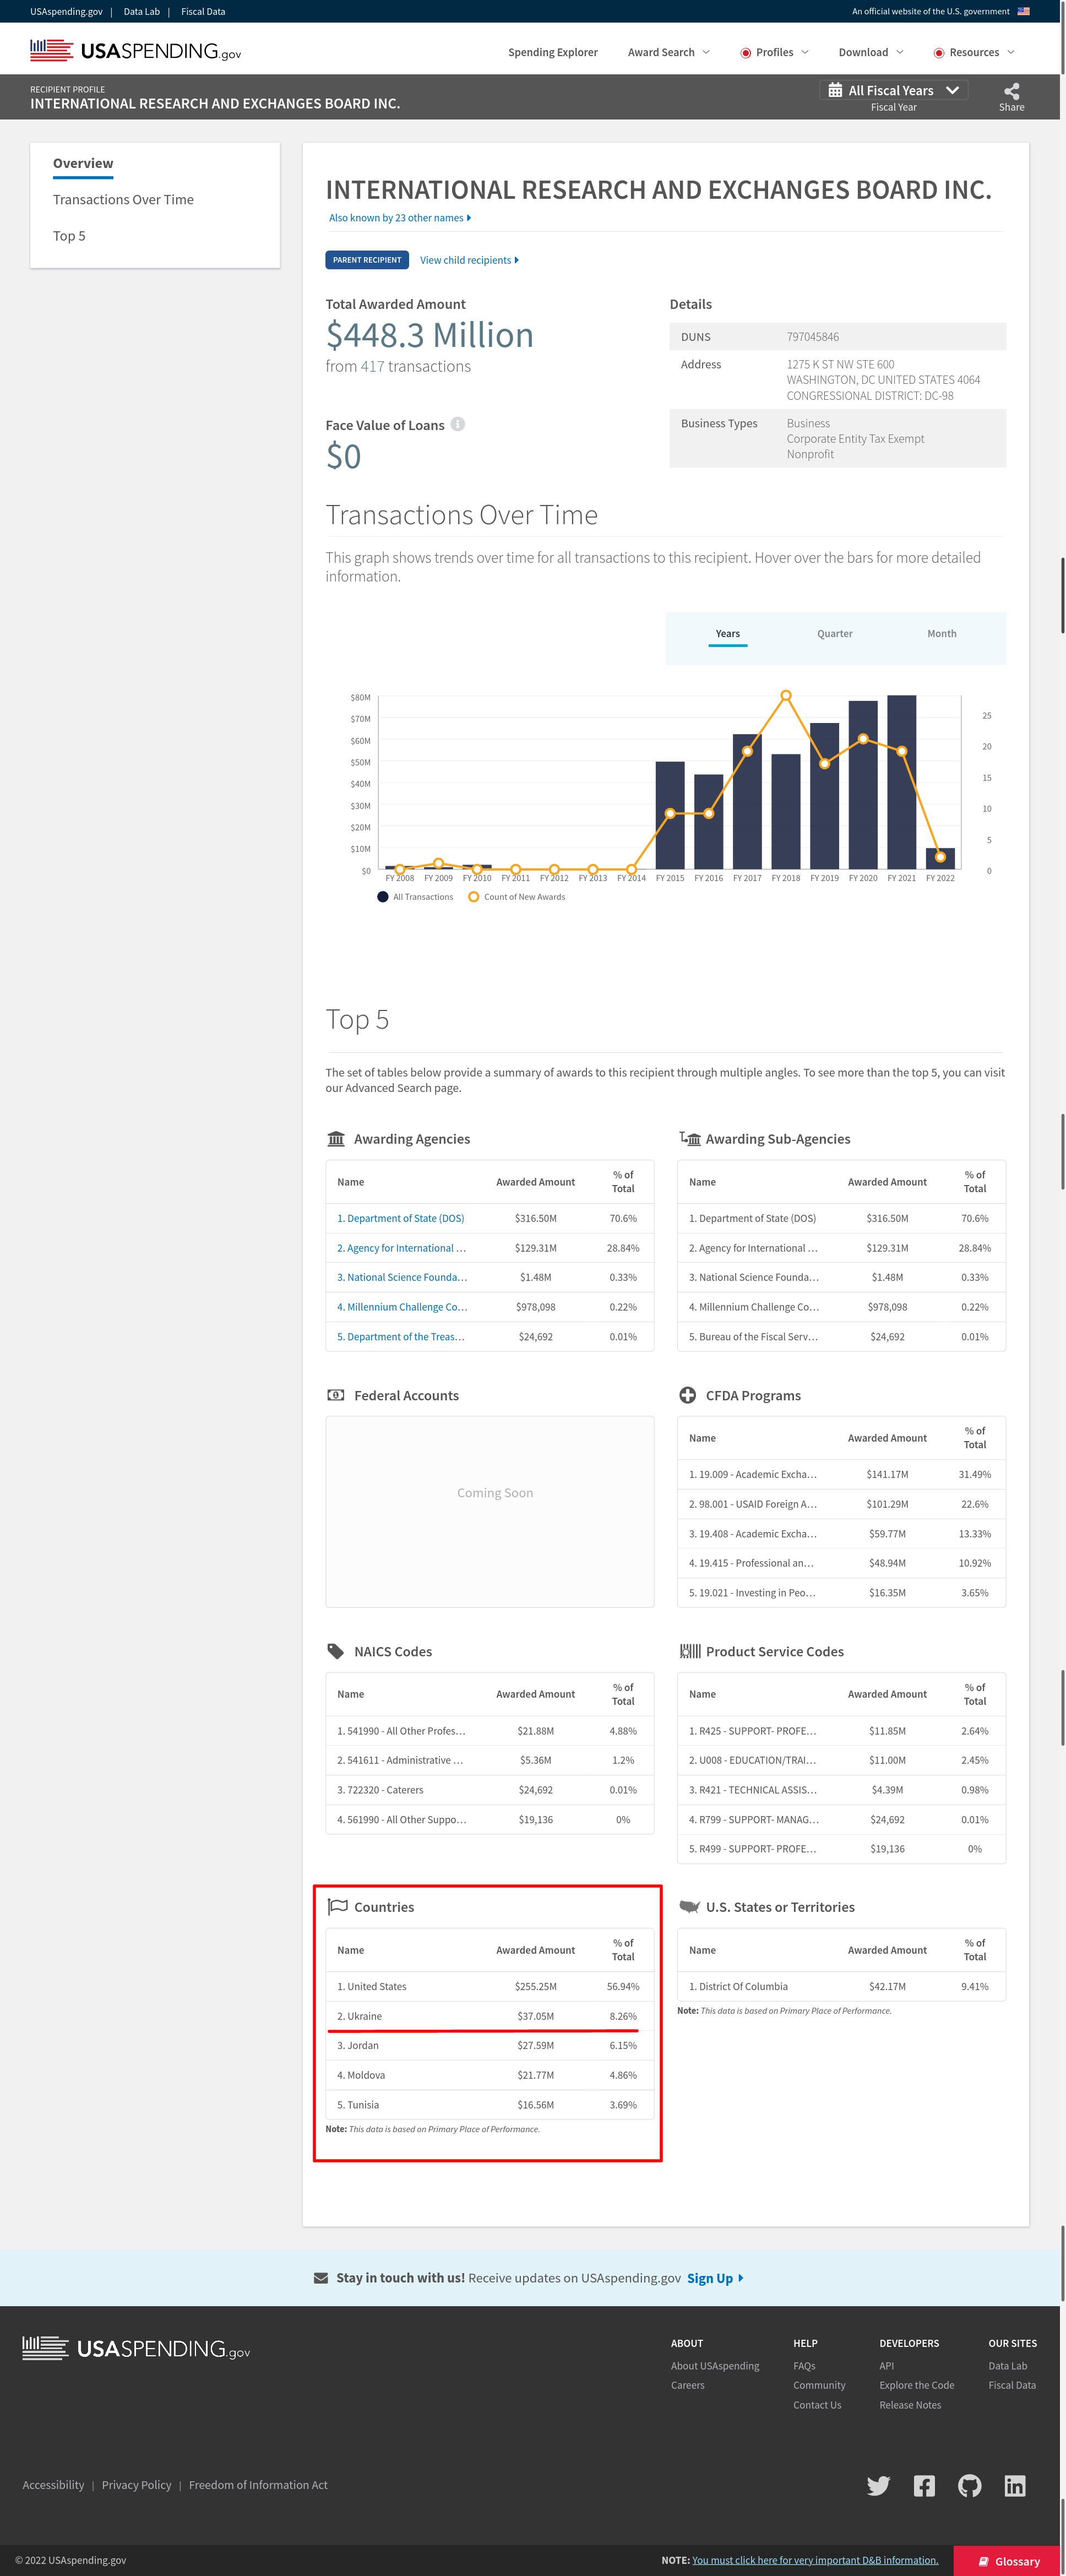Click the FY 2021 transactions bar

coord(901,781)
